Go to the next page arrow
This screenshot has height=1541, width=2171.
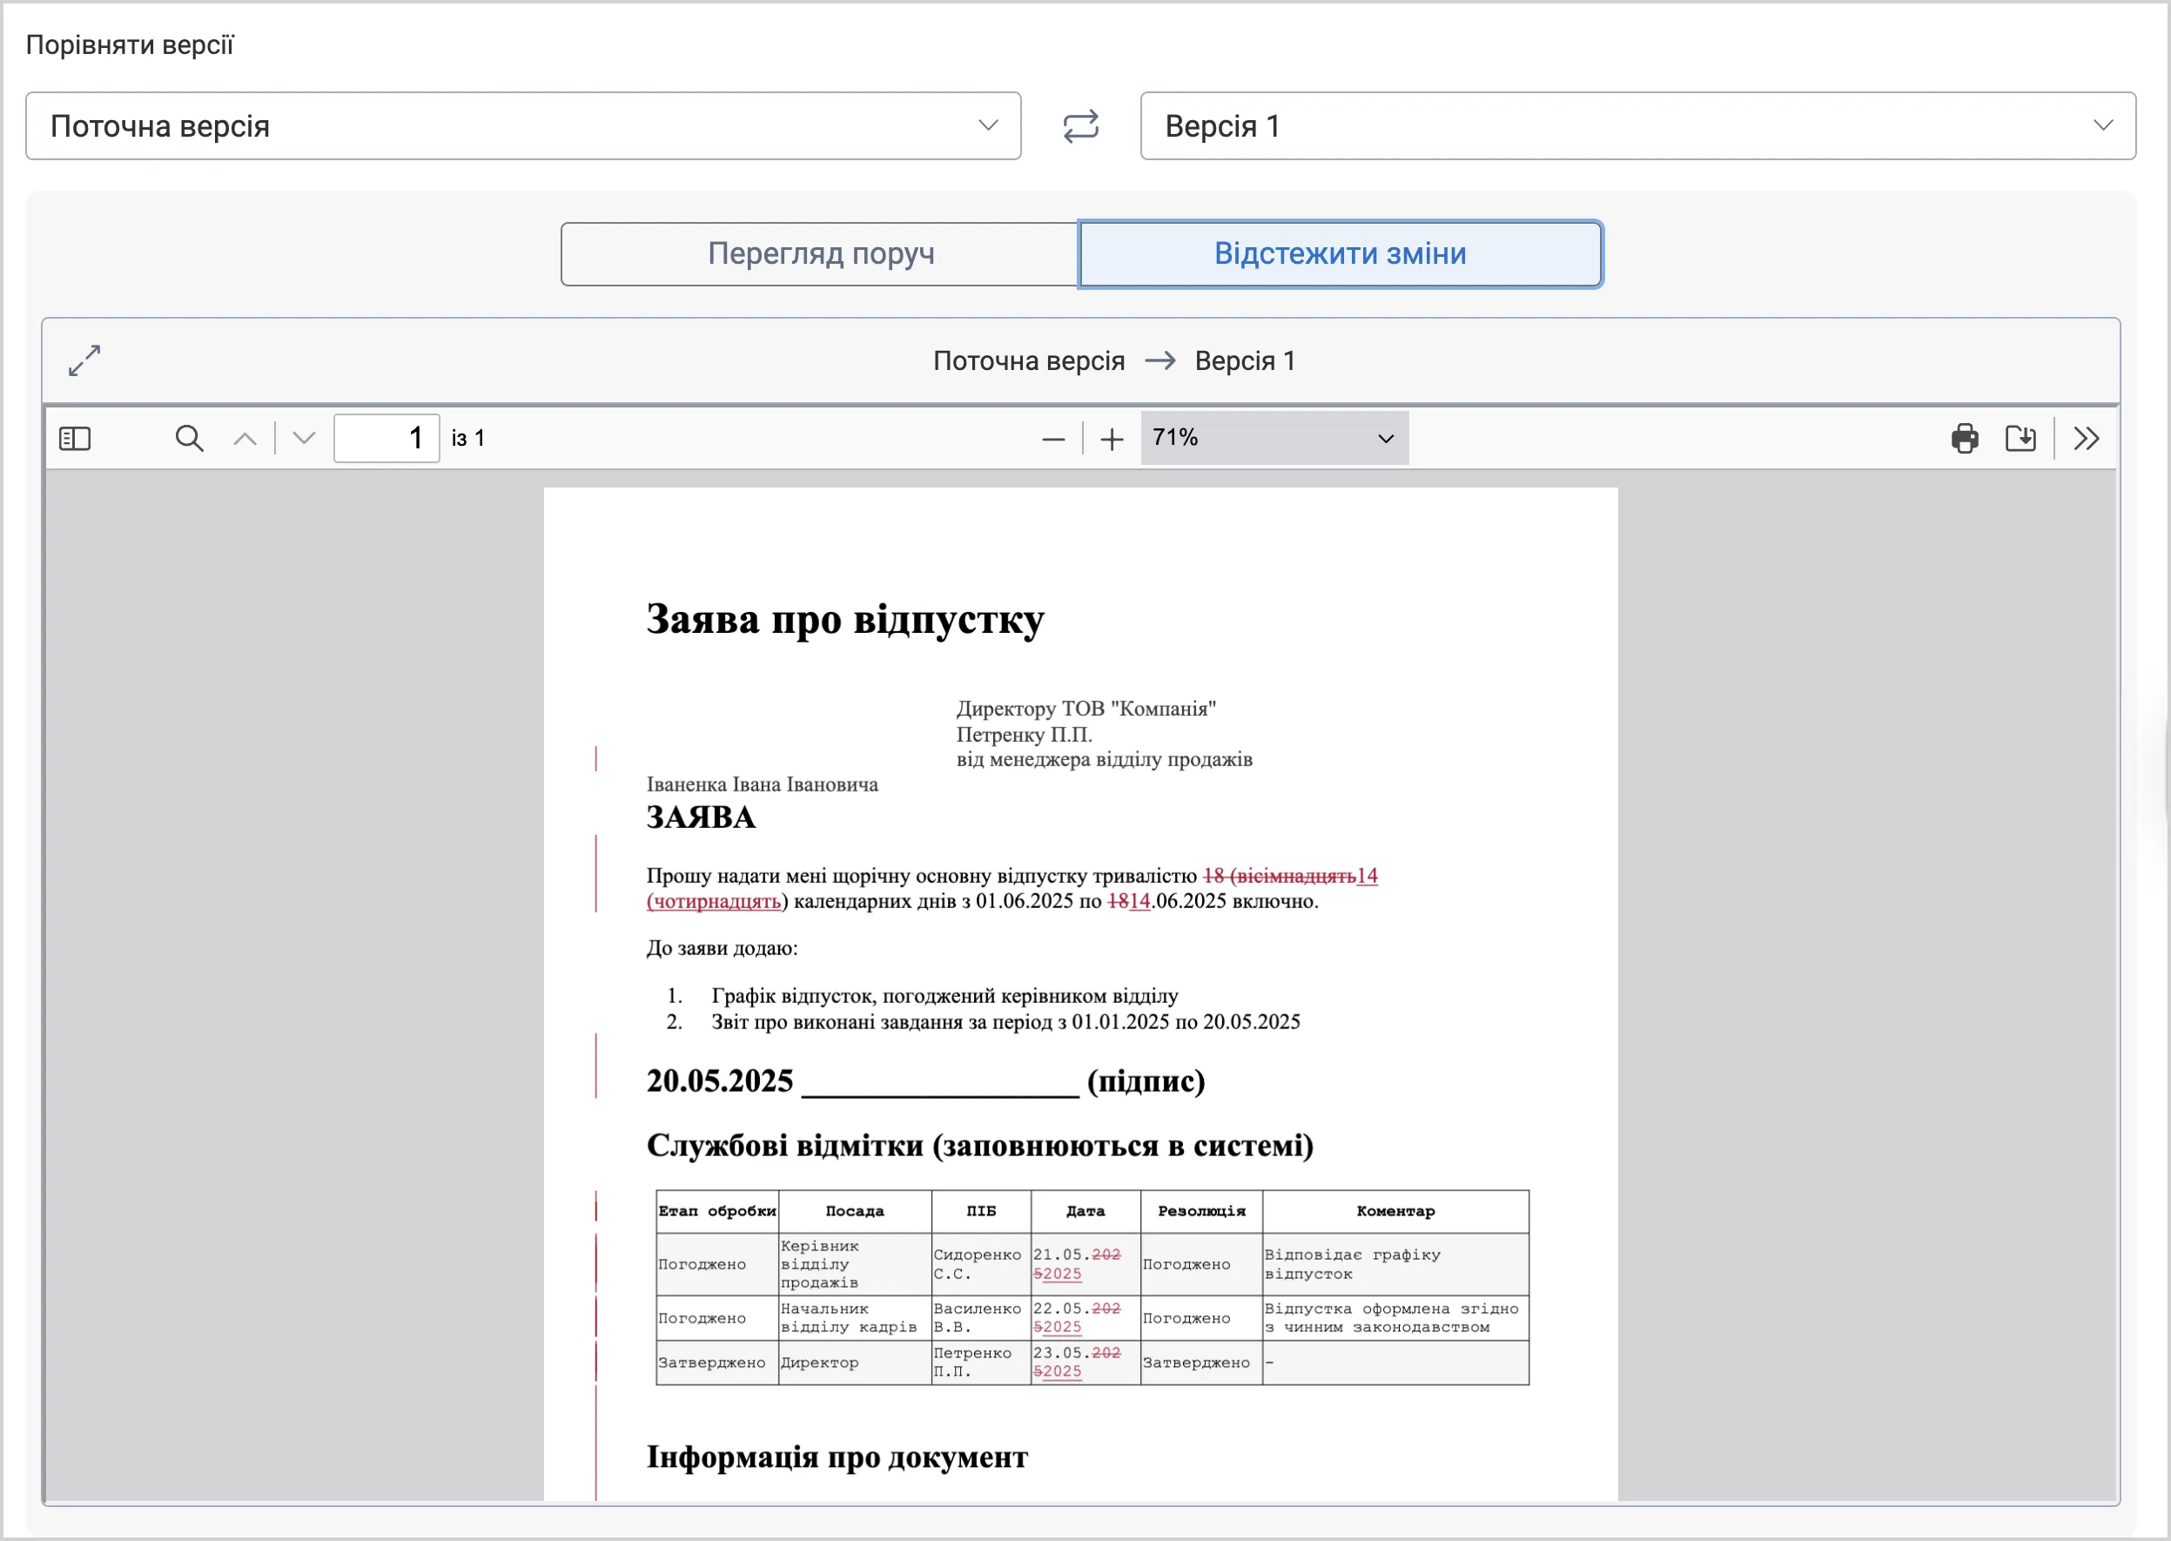[x=304, y=439]
